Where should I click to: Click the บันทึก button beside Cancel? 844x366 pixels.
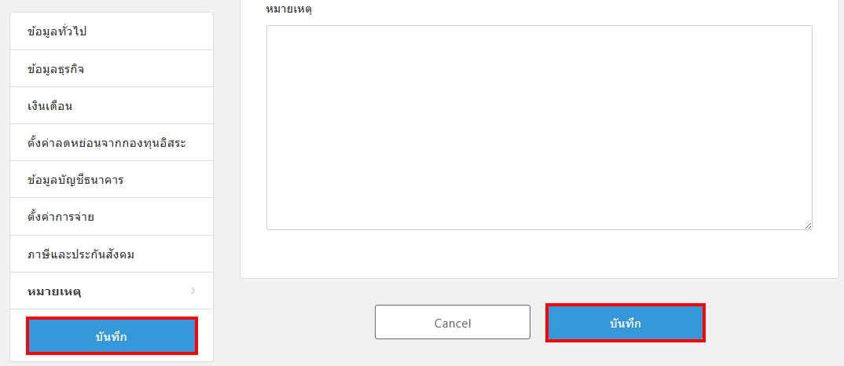626,323
